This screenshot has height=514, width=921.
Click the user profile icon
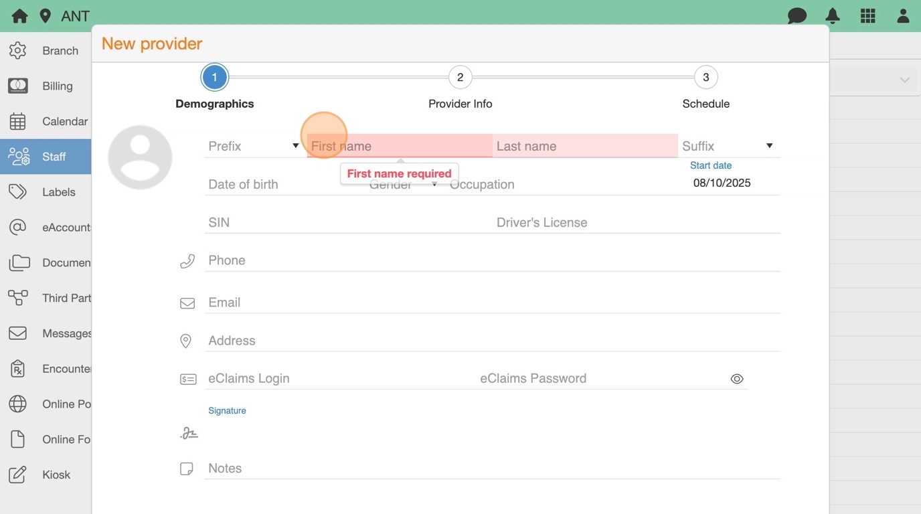click(903, 16)
